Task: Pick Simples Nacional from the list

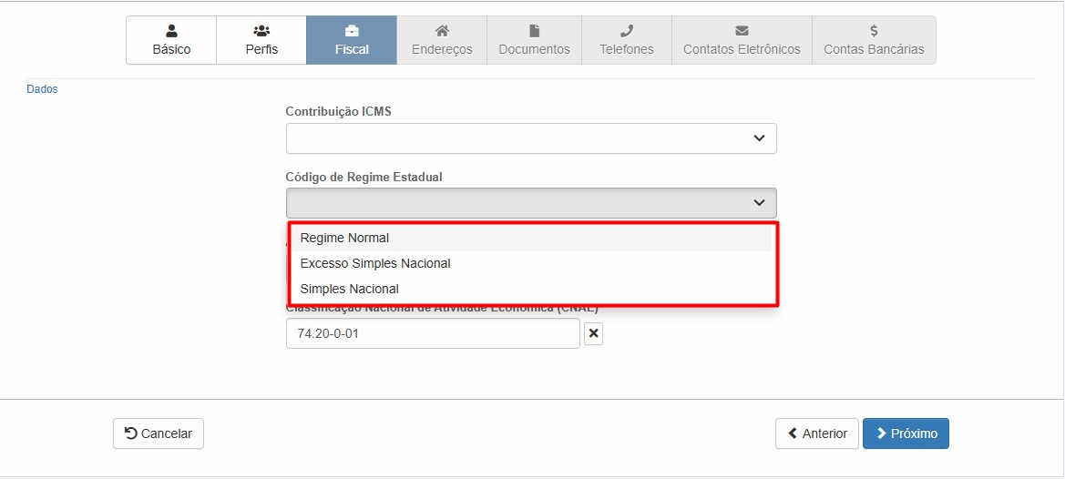Action: [349, 289]
